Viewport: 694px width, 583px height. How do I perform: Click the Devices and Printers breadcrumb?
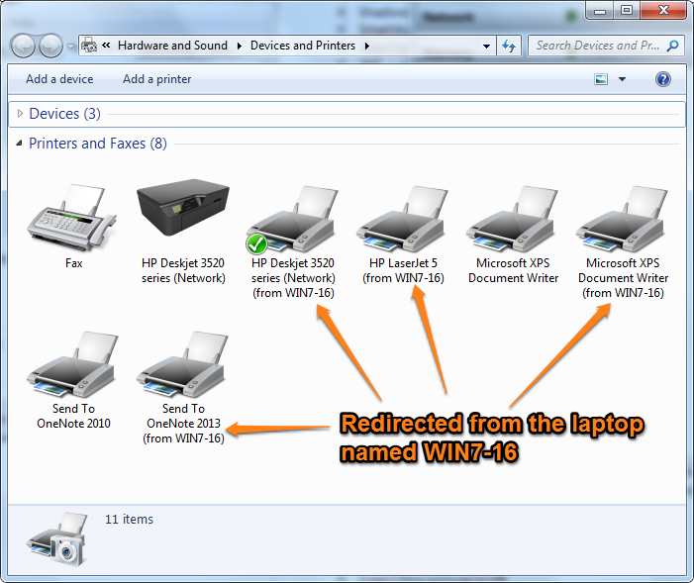[303, 46]
